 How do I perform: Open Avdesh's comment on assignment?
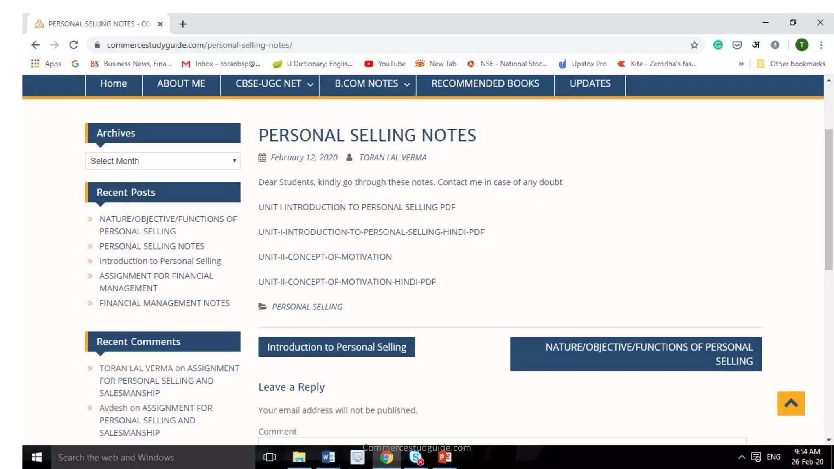click(x=156, y=420)
